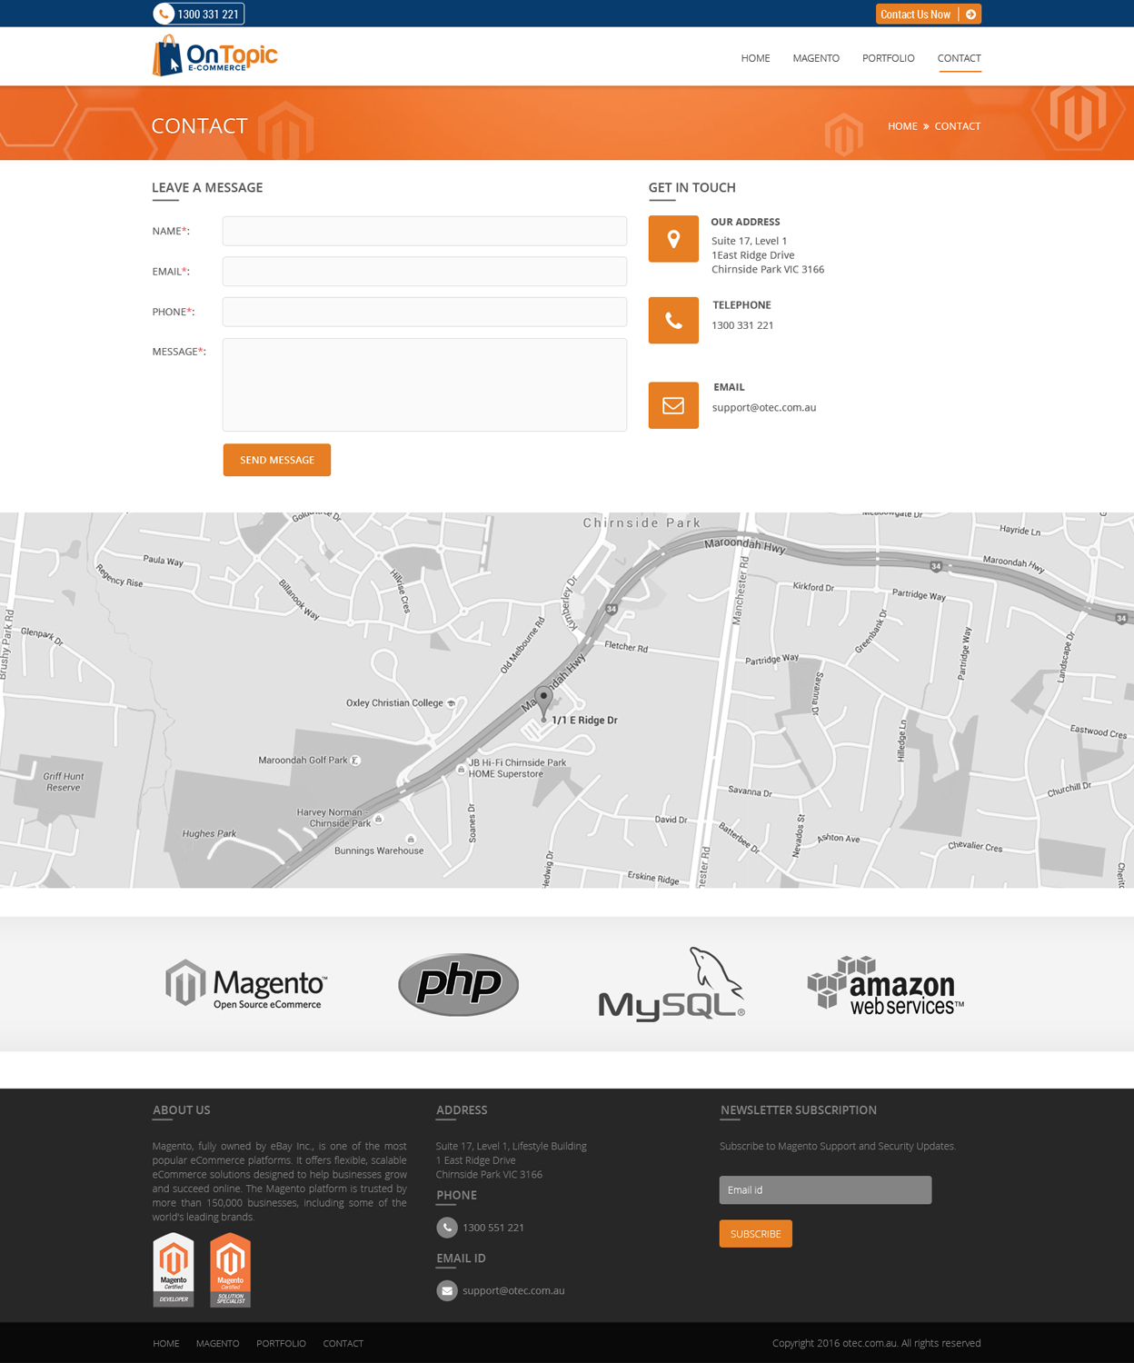Click the breadcrumb double-chevron separator
The width and height of the screenshot is (1134, 1363).
coord(926,126)
